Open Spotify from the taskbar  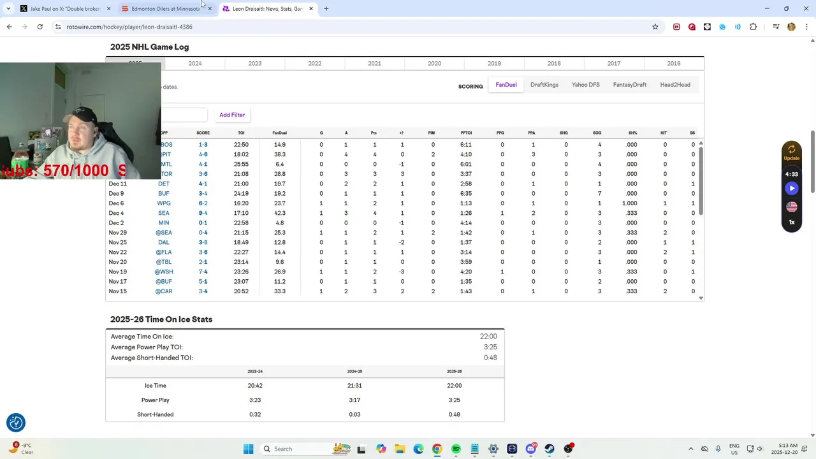[456, 449]
